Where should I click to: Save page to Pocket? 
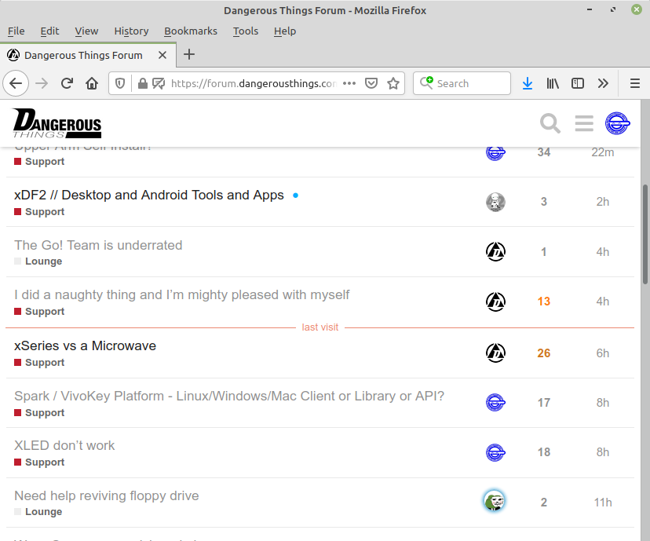pyautogui.click(x=371, y=83)
